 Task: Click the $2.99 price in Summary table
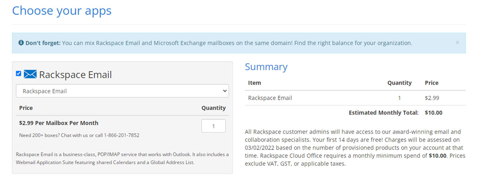tap(432, 98)
